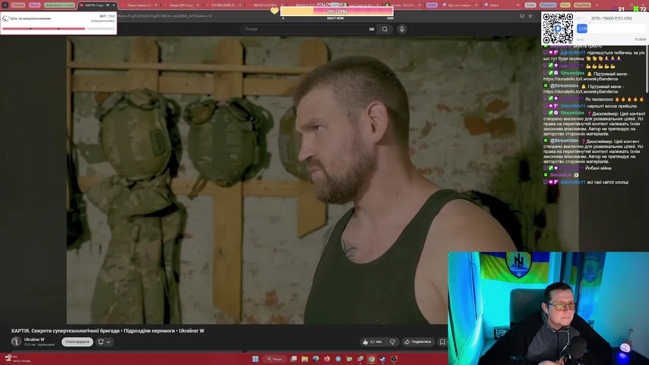Screen dimensions: 649x365
Task: Click the browser address bar URL
Action: pyautogui.click(x=165, y=16)
